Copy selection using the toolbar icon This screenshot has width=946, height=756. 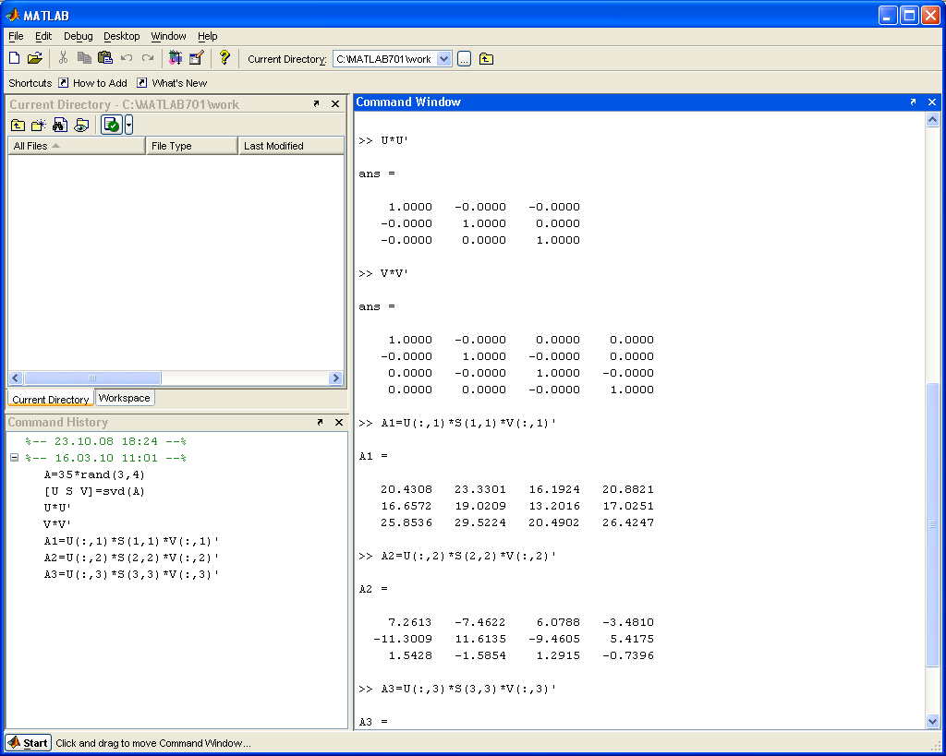pyautogui.click(x=84, y=58)
